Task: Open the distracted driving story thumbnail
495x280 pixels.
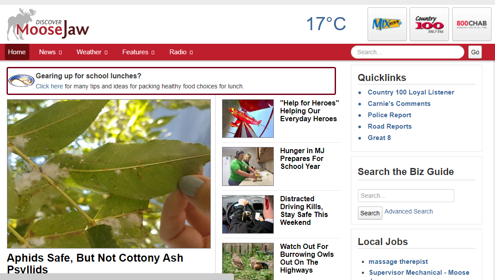Action: tap(248, 214)
